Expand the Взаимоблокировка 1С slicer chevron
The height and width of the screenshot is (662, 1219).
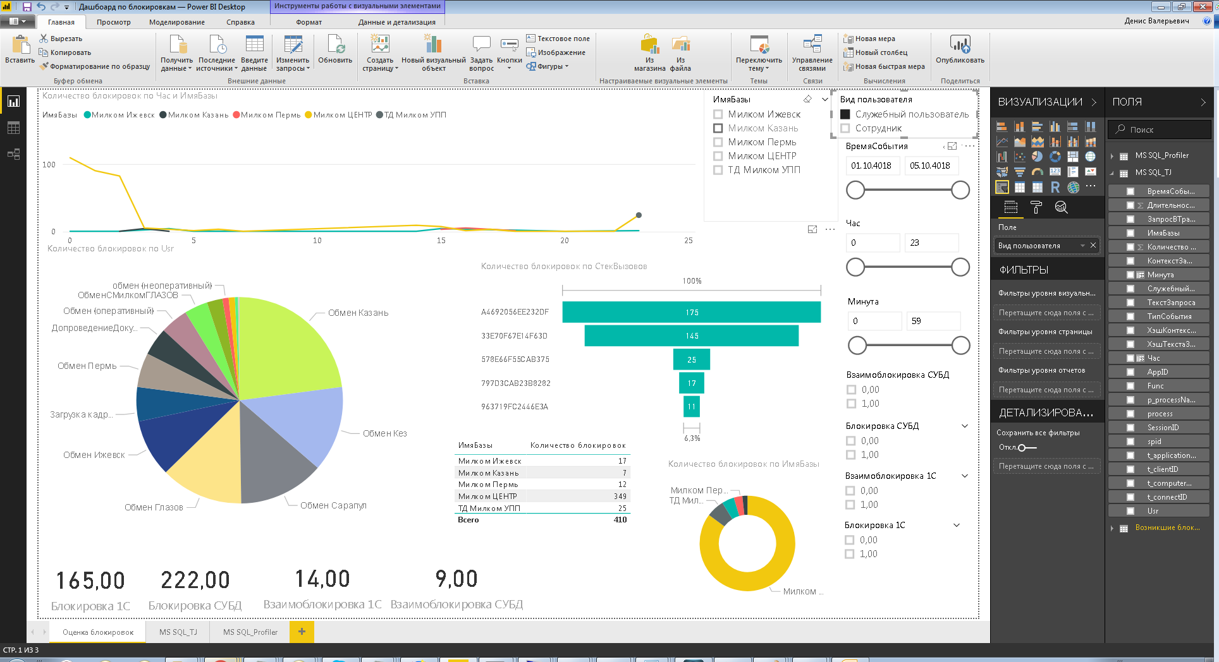[x=965, y=476]
